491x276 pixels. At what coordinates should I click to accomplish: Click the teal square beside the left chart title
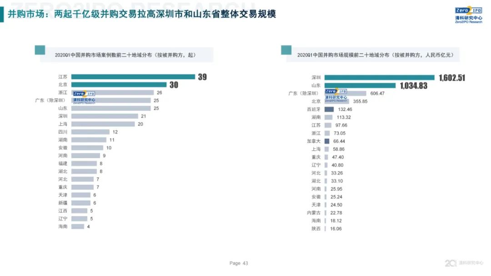(40, 50)
